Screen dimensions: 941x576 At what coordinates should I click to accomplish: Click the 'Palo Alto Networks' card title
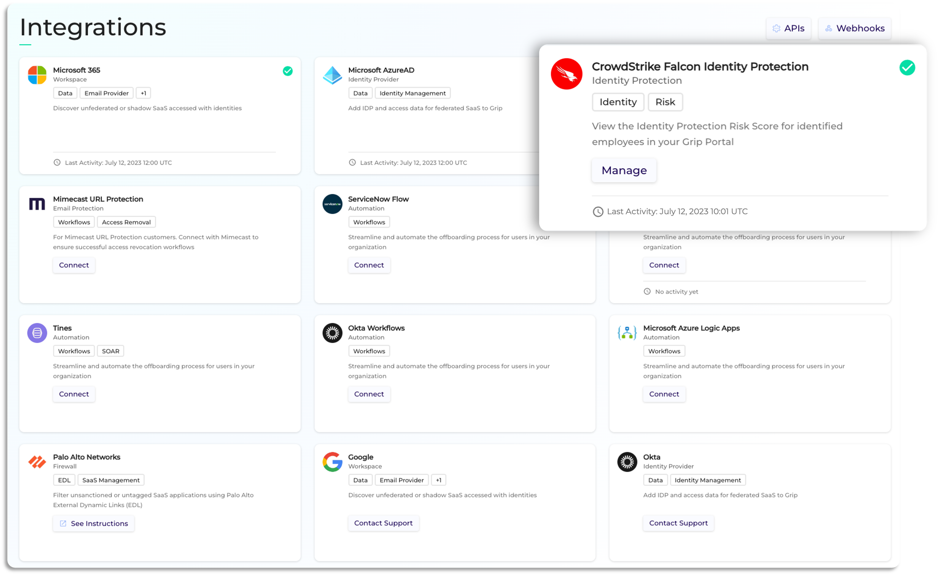[87, 457]
